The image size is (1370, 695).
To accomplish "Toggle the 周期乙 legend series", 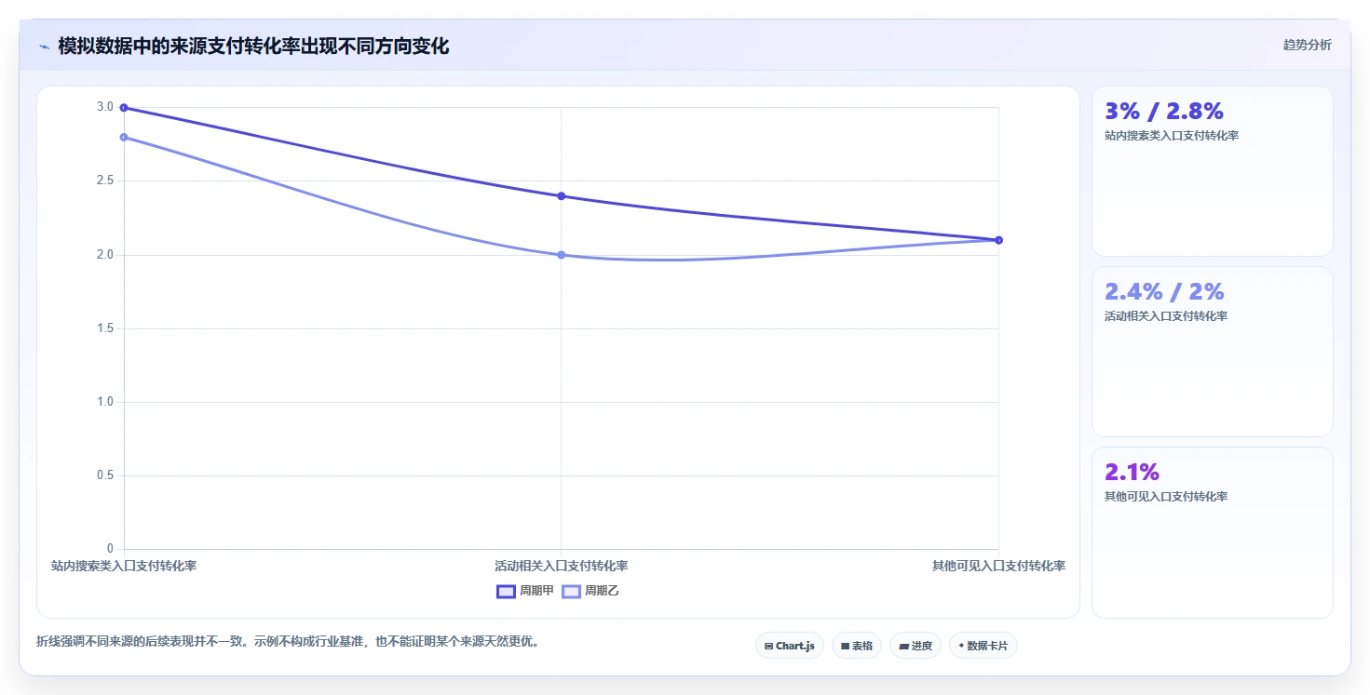I will (x=590, y=591).
